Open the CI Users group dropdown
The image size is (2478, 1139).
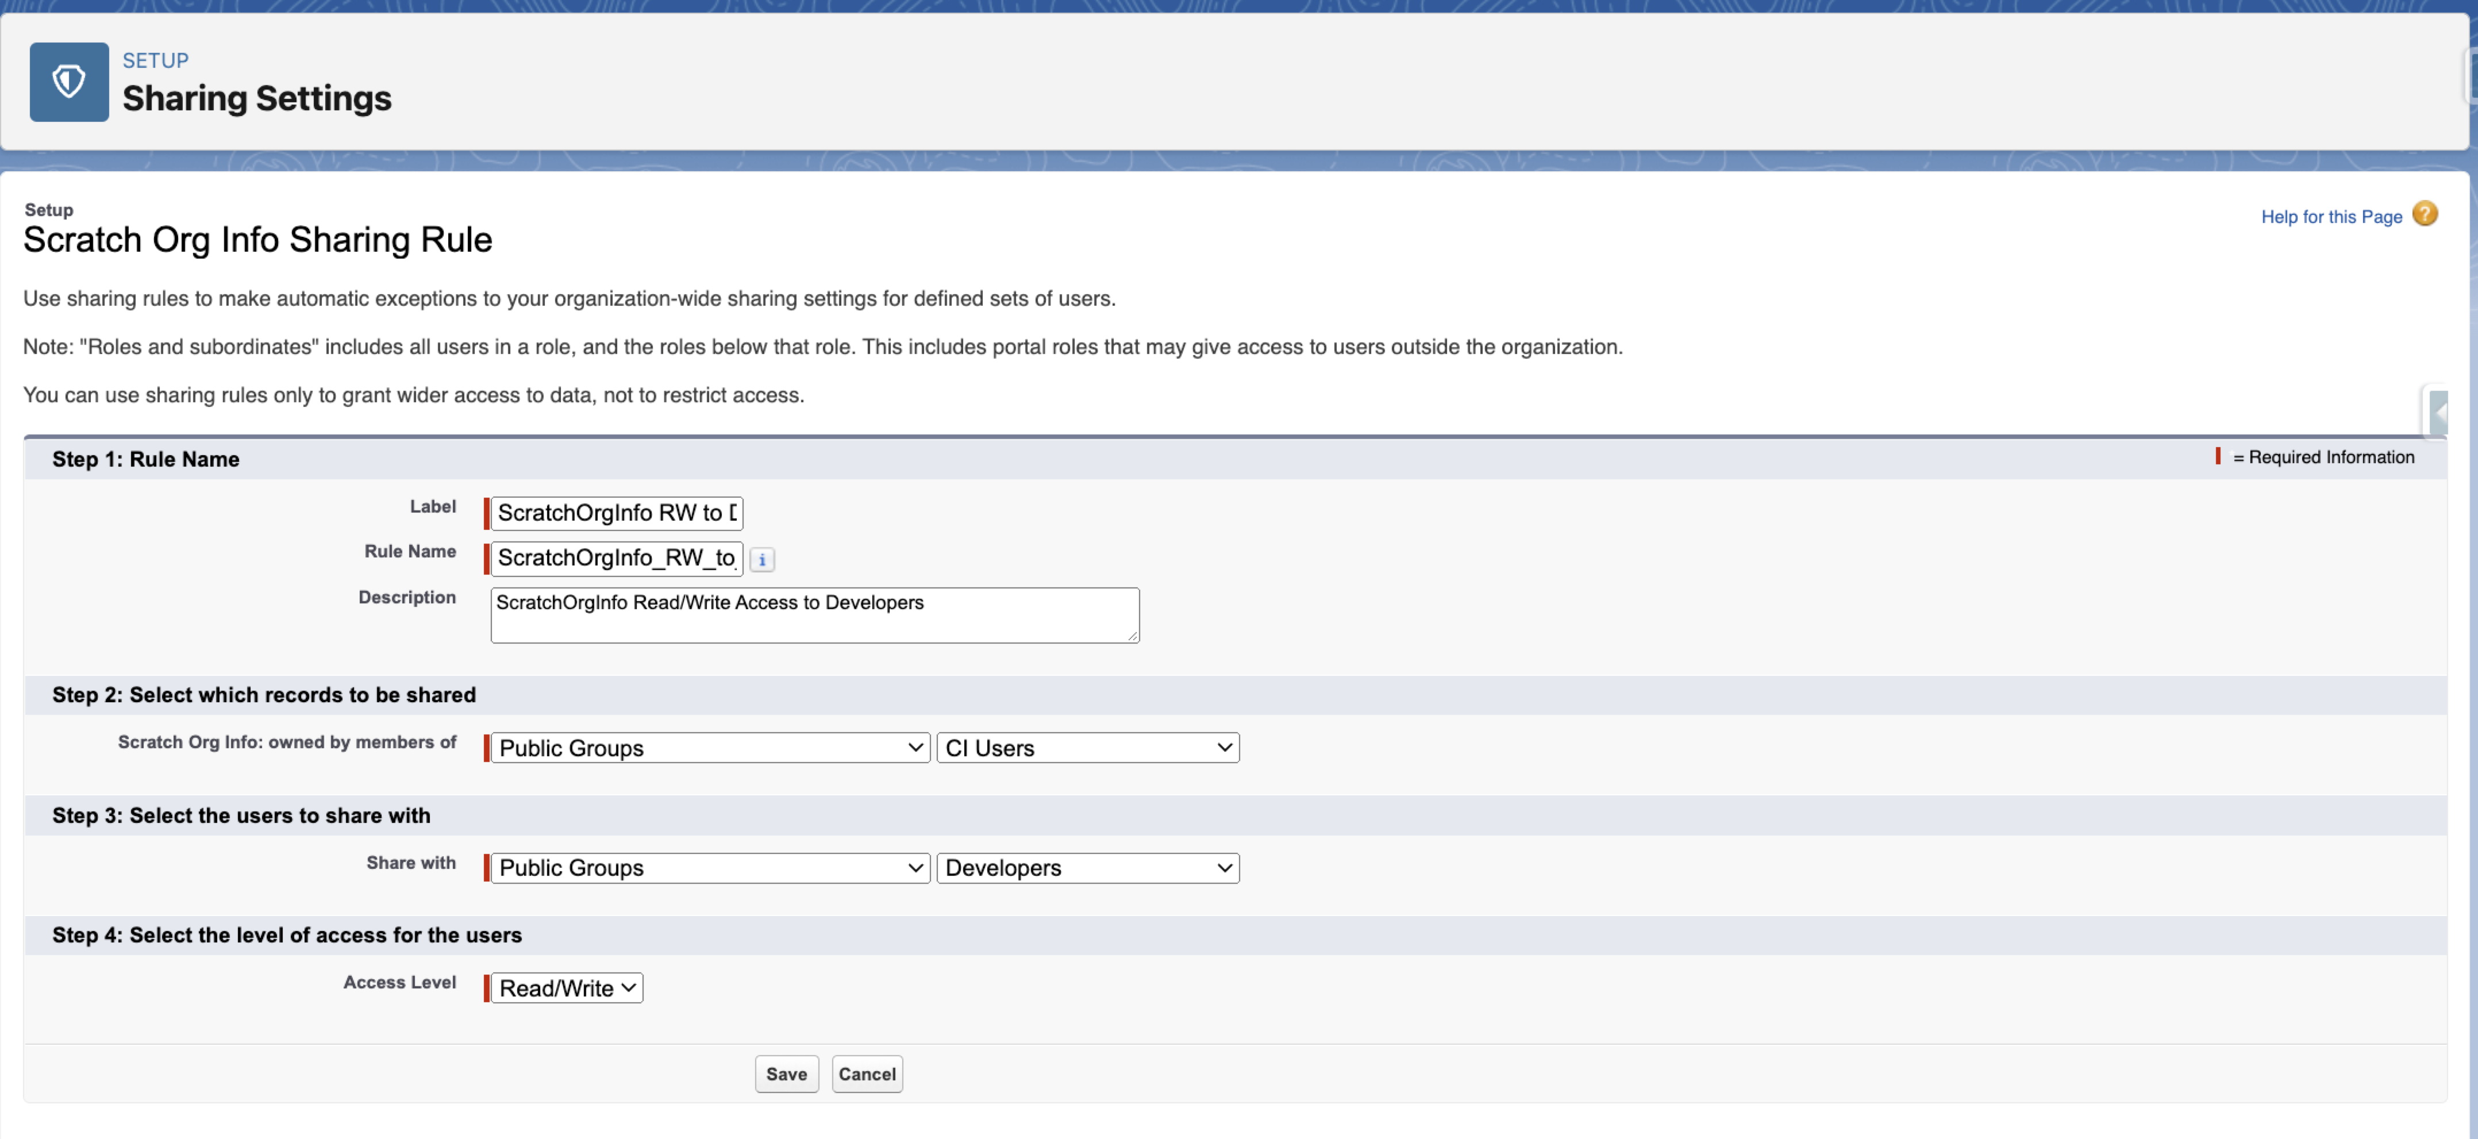1087,748
